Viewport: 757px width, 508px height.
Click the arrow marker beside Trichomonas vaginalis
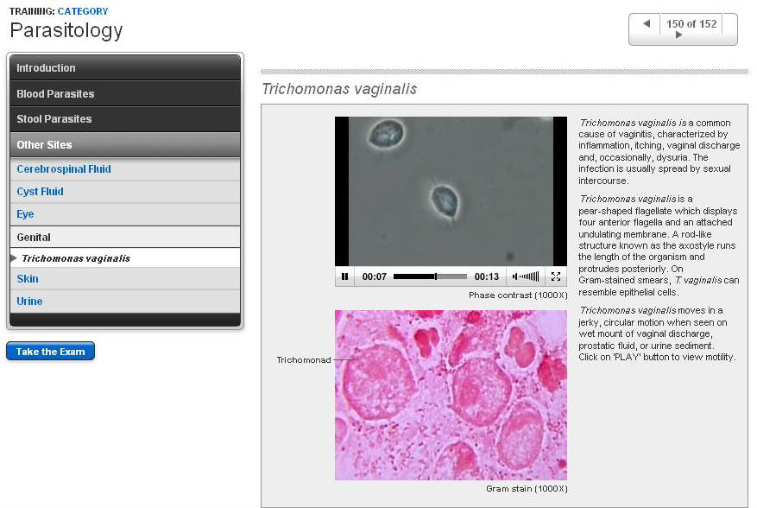tap(13, 258)
